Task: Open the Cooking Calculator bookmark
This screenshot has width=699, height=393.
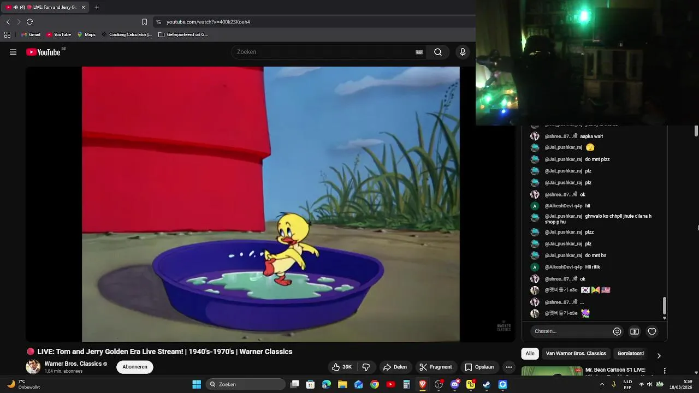Action: point(127,34)
